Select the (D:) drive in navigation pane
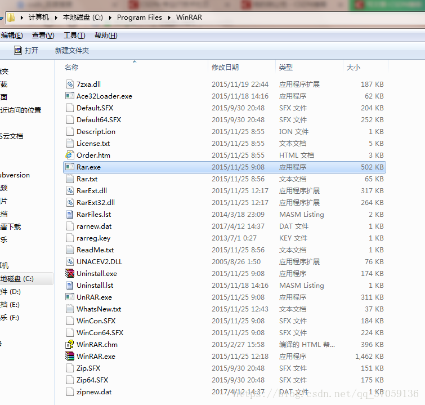Screen dimensions: 425x405 click(10, 292)
